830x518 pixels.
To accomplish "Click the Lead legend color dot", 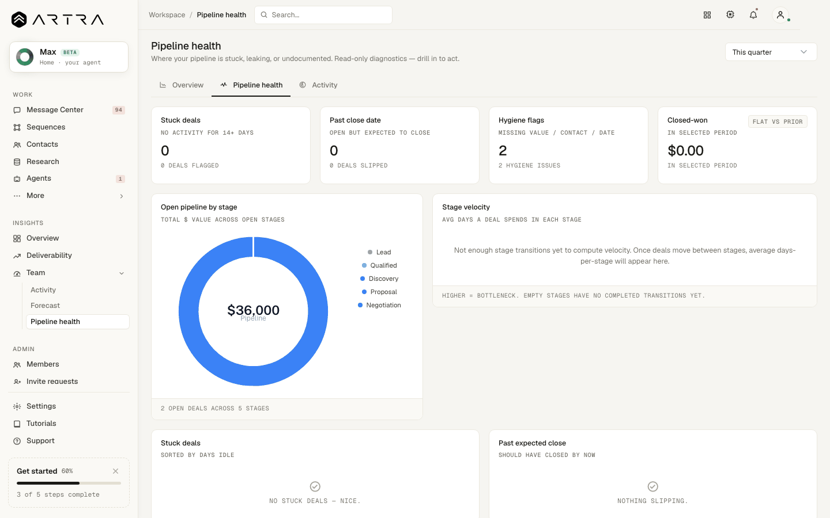I will [x=370, y=252].
